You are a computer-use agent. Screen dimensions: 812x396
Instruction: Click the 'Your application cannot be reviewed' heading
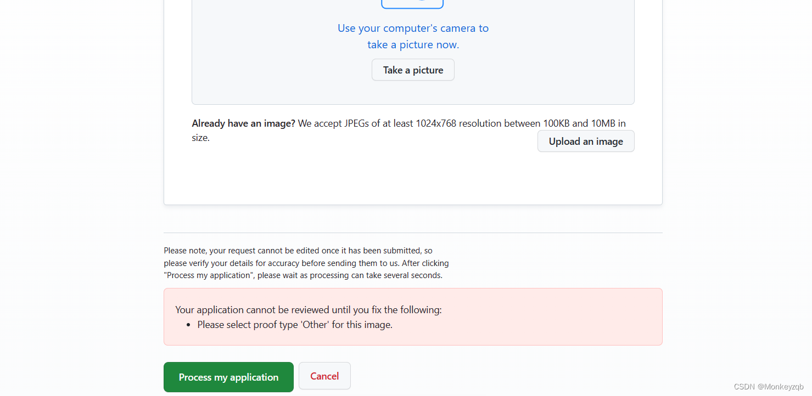point(308,309)
